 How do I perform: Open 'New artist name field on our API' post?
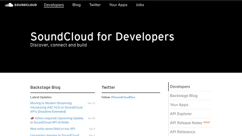pyautogui.click(x=53, y=129)
